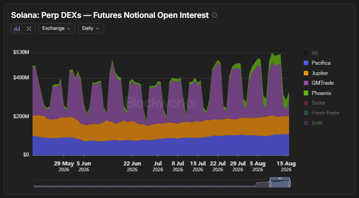Click the right handle of range navigator
The width and height of the screenshot is (359, 198).
pos(290,184)
